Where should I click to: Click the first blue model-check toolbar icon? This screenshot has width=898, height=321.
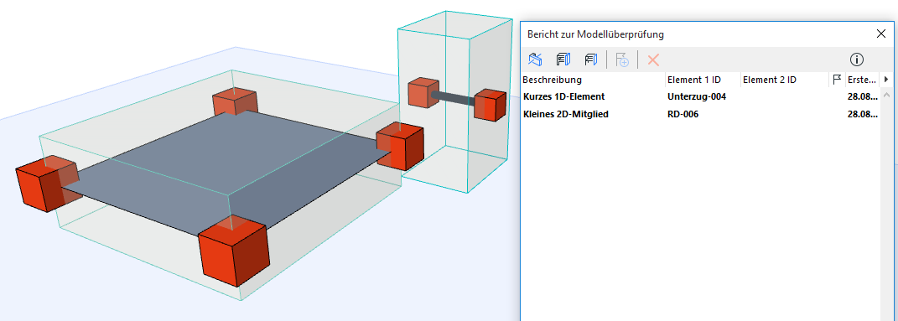click(x=535, y=59)
